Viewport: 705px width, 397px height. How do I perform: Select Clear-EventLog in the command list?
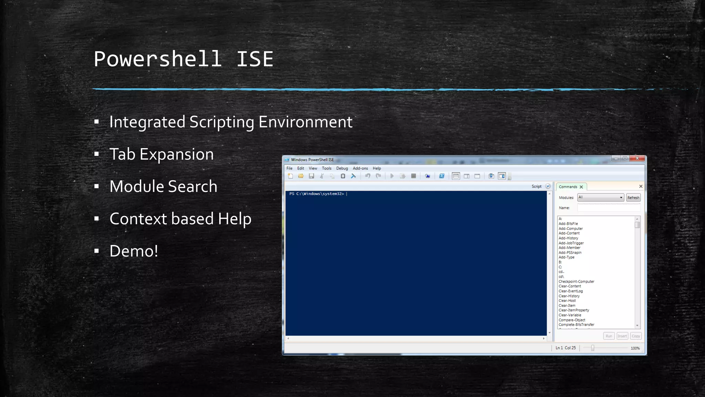point(571,291)
